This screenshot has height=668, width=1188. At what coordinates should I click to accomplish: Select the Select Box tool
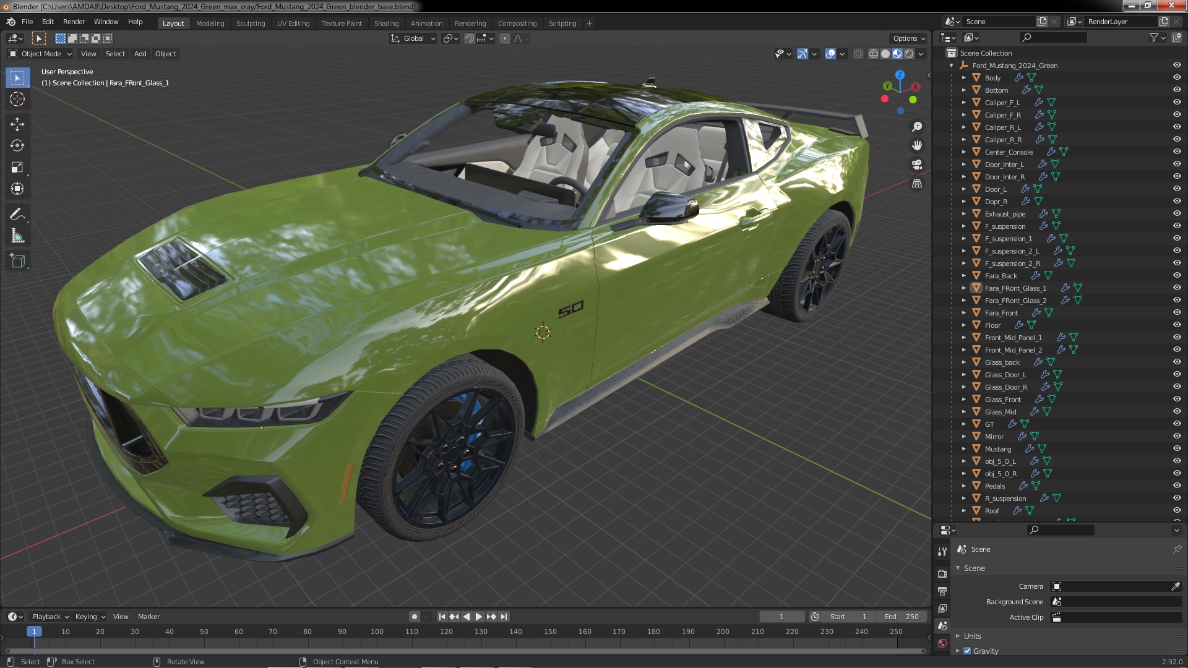point(17,78)
